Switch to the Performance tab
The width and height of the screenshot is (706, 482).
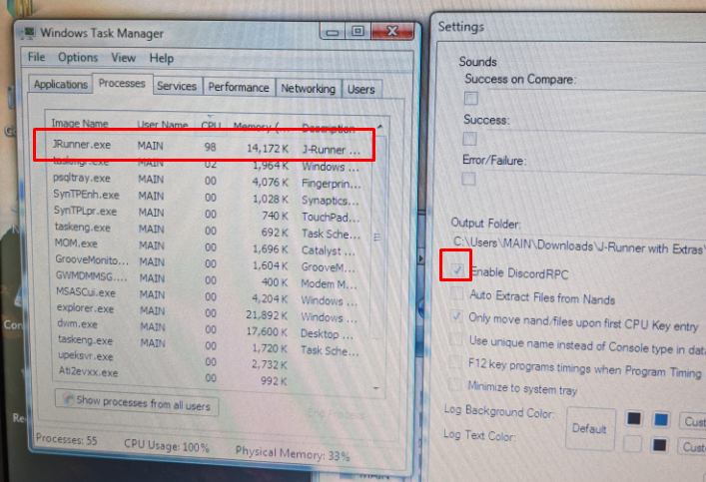239,87
